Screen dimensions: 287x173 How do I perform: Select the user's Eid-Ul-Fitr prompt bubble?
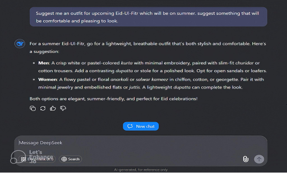click(x=148, y=17)
